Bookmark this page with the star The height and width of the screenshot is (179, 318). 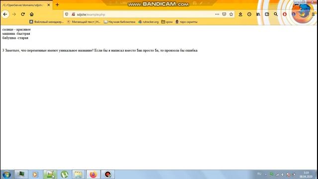(231, 14)
